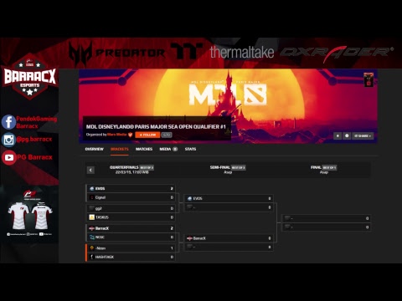Click the HASHTAGX team logo
Viewport: 402px width, 301px height.
click(x=91, y=257)
